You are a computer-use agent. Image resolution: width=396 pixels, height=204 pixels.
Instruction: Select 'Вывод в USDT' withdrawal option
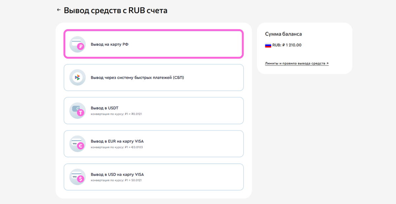coord(154,111)
